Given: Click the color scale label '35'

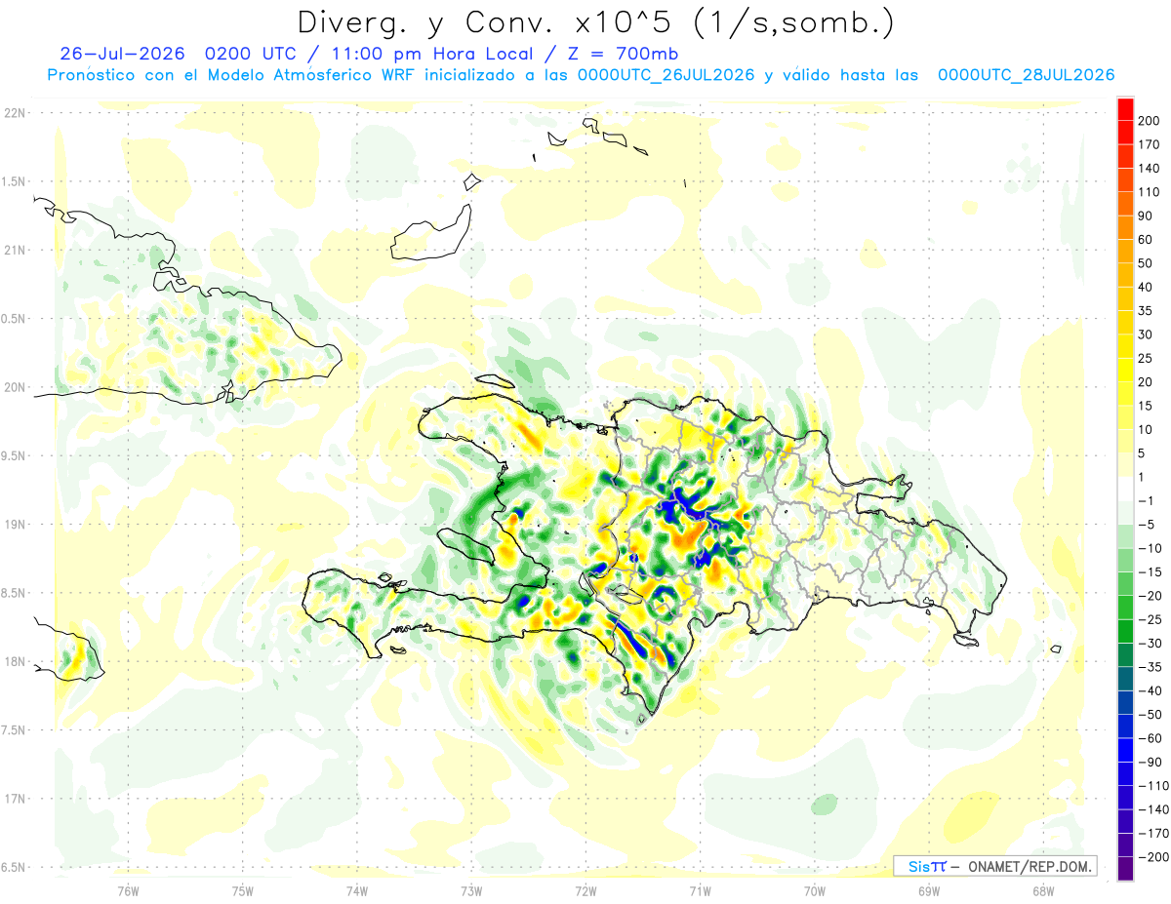Looking at the screenshot, I should click(x=1146, y=311).
